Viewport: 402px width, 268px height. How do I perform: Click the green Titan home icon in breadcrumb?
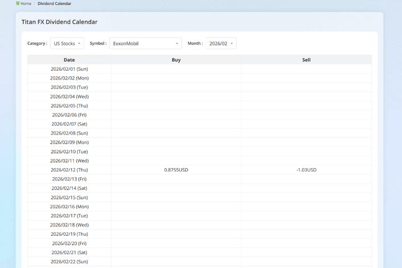(18, 3)
